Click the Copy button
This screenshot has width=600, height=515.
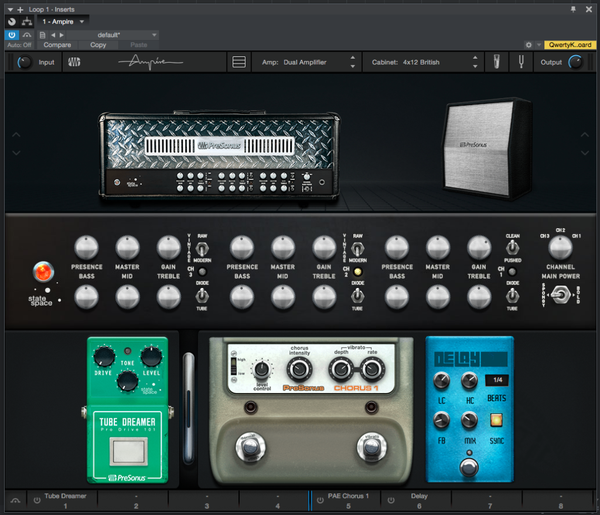click(98, 45)
